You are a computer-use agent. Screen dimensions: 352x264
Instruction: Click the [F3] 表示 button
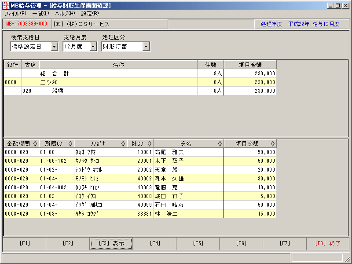[x=111, y=244]
